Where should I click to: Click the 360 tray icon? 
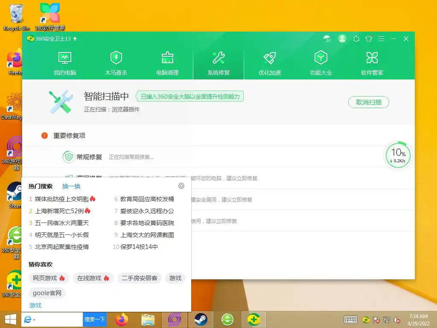(x=366, y=319)
